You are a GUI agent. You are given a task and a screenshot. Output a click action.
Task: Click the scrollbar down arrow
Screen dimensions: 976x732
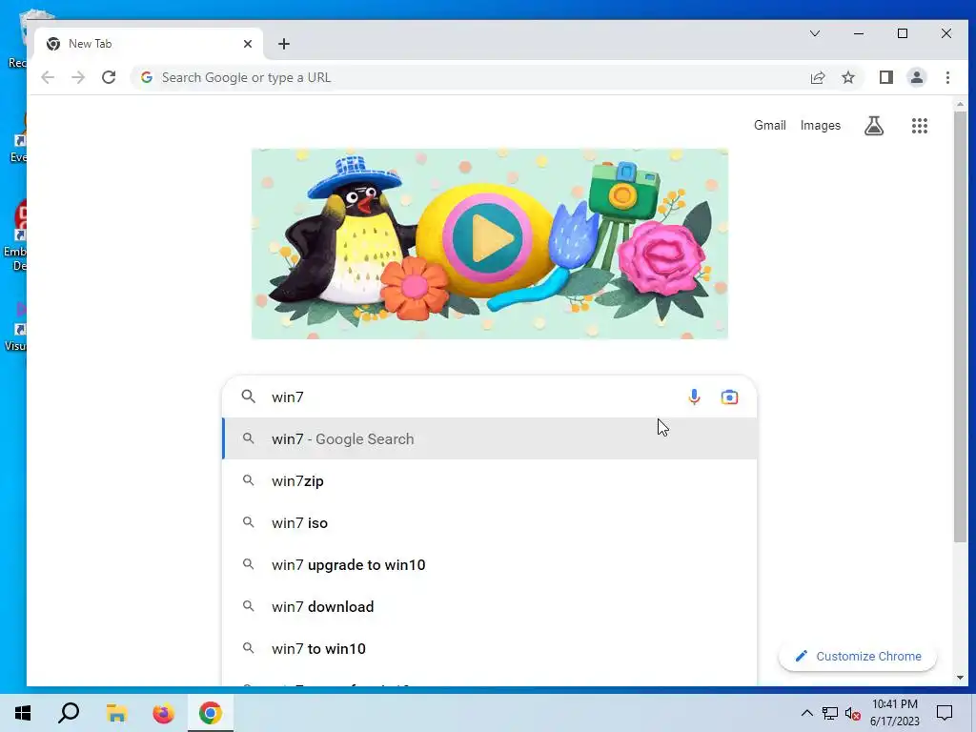click(960, 678)
